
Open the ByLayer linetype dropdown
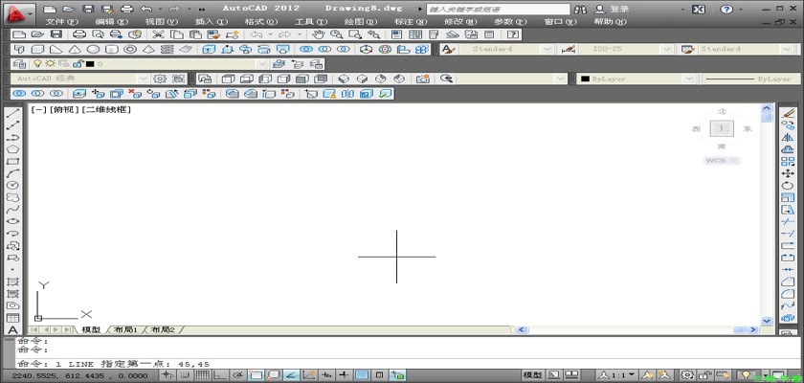(748, 79)
